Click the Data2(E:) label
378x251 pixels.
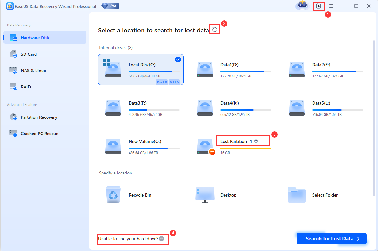click(321, 65)
